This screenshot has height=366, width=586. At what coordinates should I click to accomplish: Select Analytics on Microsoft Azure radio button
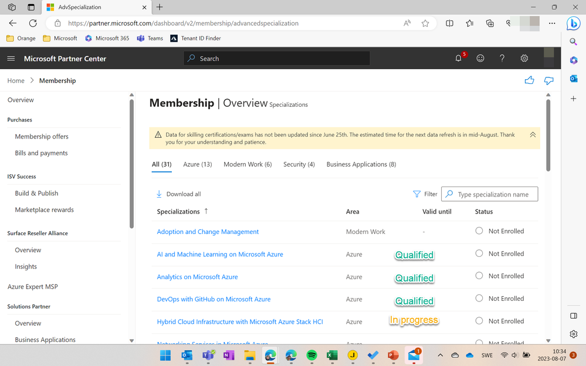coord(479,276)
